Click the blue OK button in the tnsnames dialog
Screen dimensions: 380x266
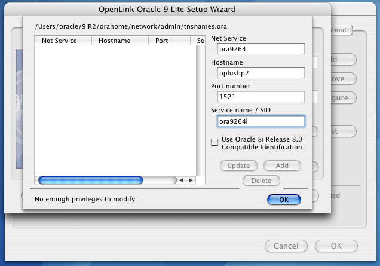click(284, 200)
